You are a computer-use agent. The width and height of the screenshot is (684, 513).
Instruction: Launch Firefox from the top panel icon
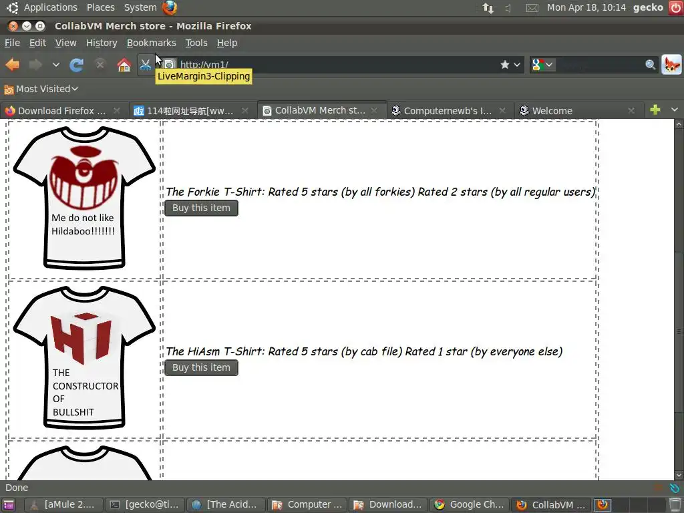click(x=170, y=7)
